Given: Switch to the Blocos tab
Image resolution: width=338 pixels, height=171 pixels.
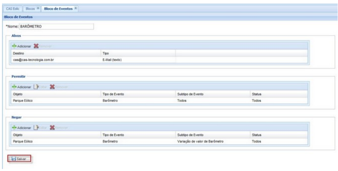Looking at the screenshot, I should [x=29, y=8].
